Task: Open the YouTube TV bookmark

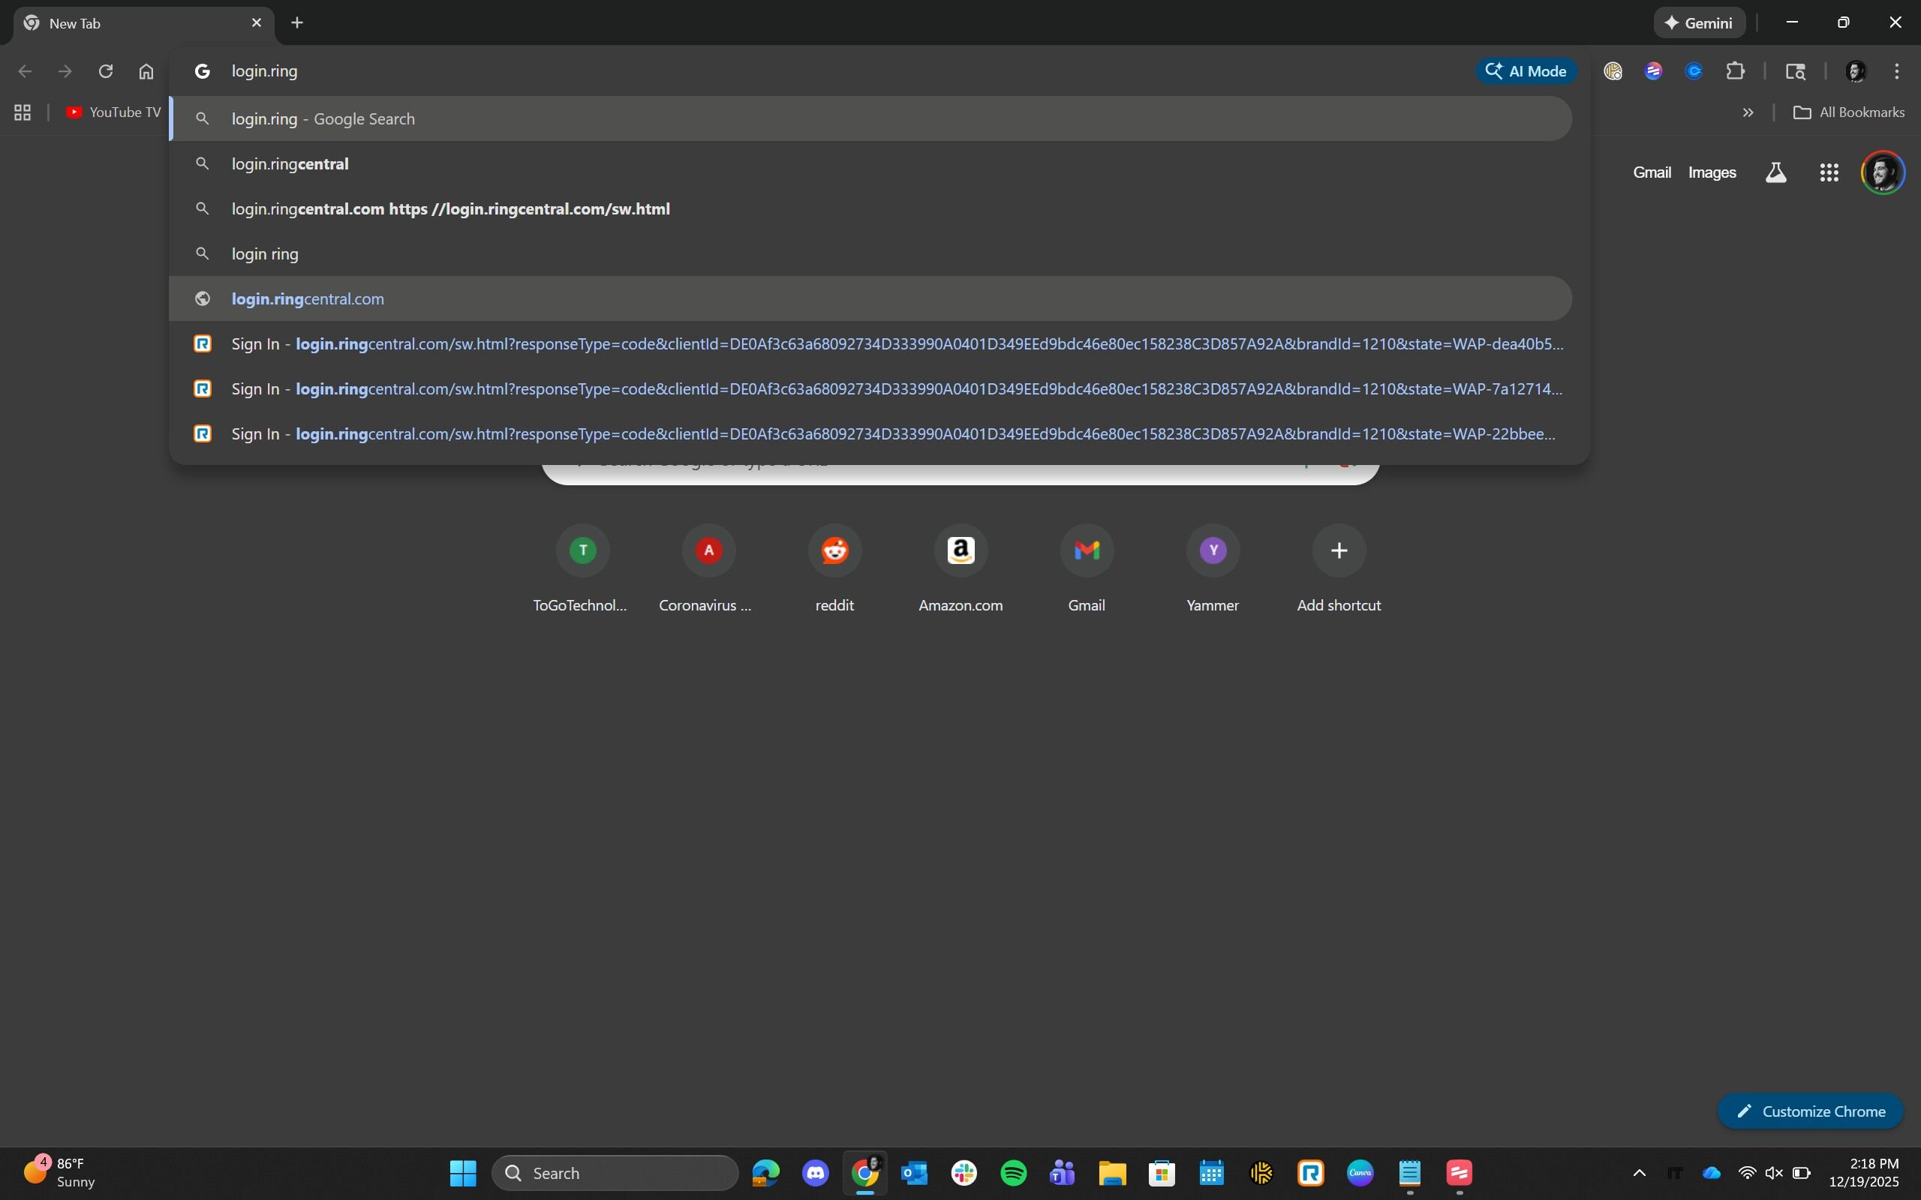Action: click(113, 112)
